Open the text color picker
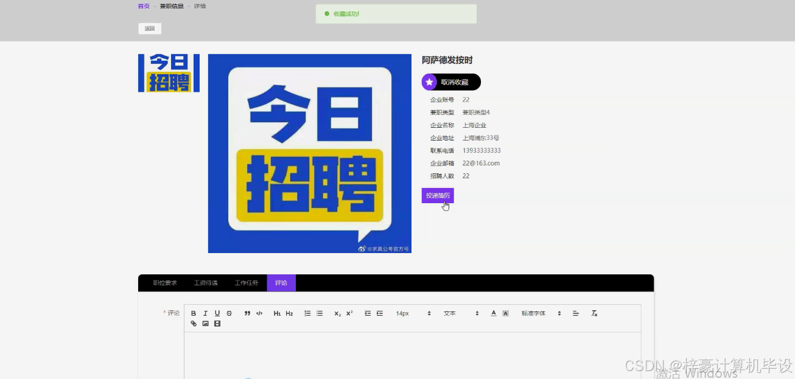 [494, 313]
